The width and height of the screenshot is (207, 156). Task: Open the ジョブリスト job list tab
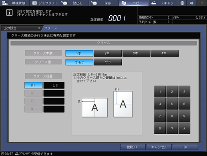44,3
